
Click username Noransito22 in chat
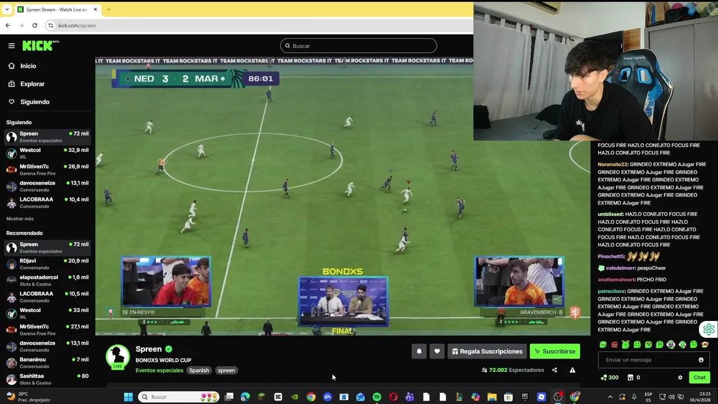click(613, 164)
